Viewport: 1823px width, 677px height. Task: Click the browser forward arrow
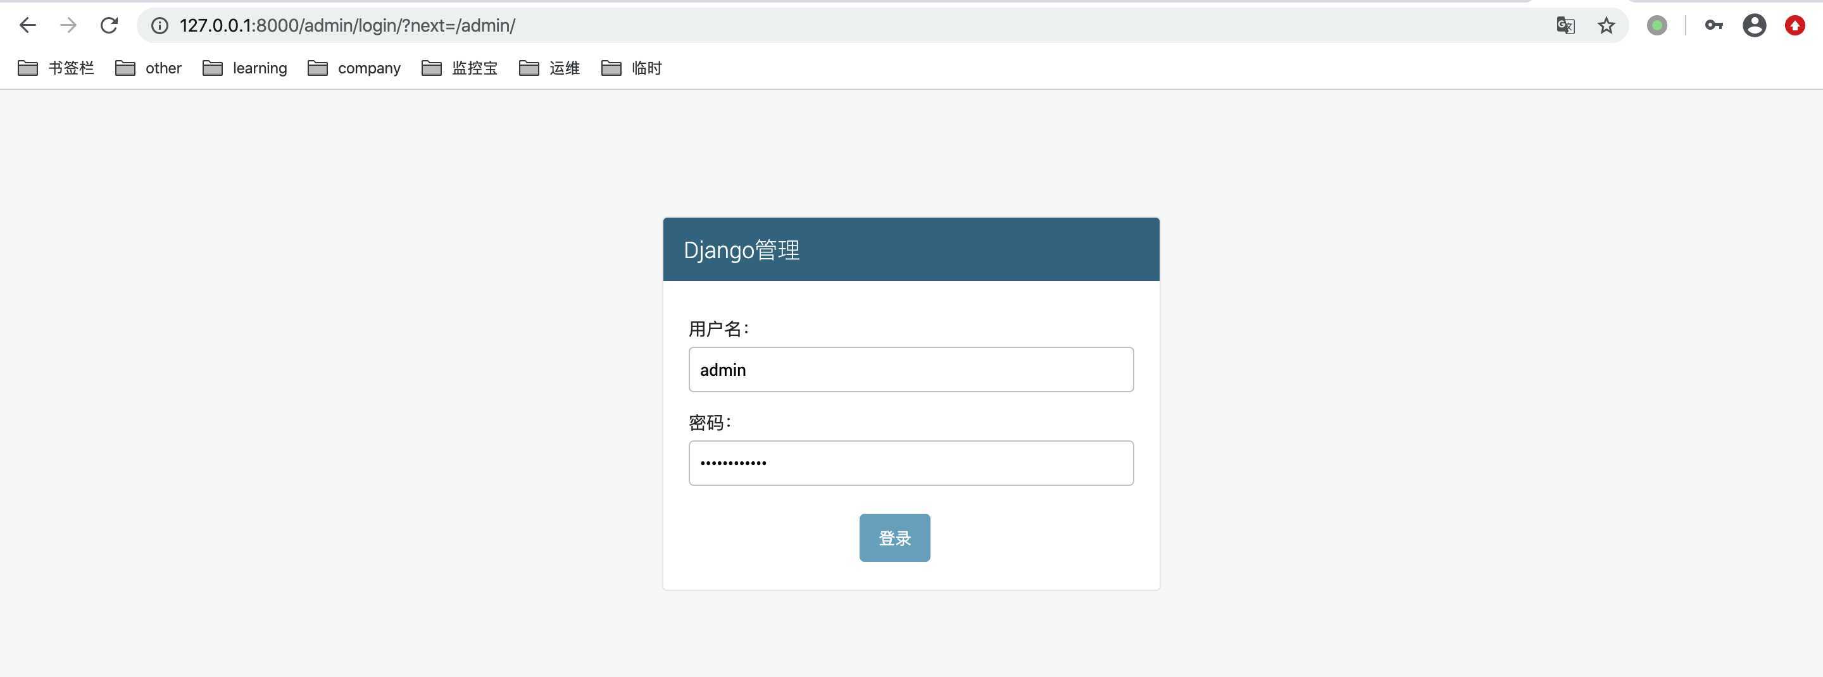(68, 25)
